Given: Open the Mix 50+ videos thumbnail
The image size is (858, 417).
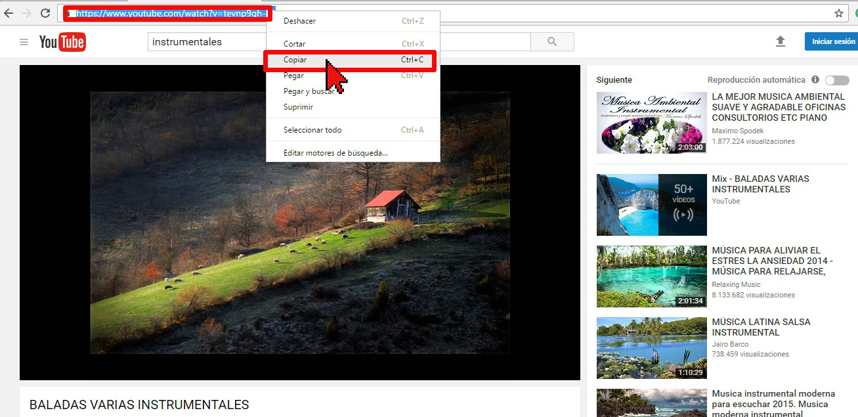Looking at the screenshot, I should (x=652, y=205).
